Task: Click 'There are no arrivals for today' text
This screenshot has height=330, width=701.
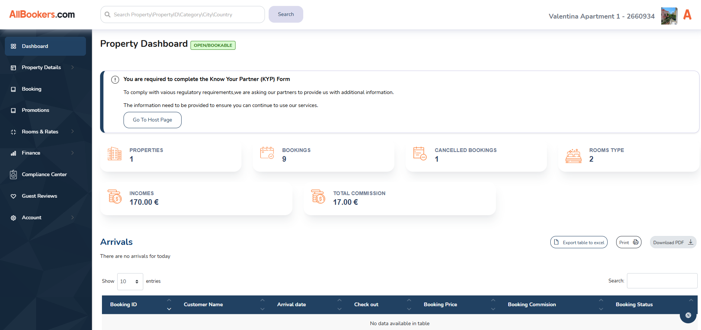Action: click(x=135, y=256)
